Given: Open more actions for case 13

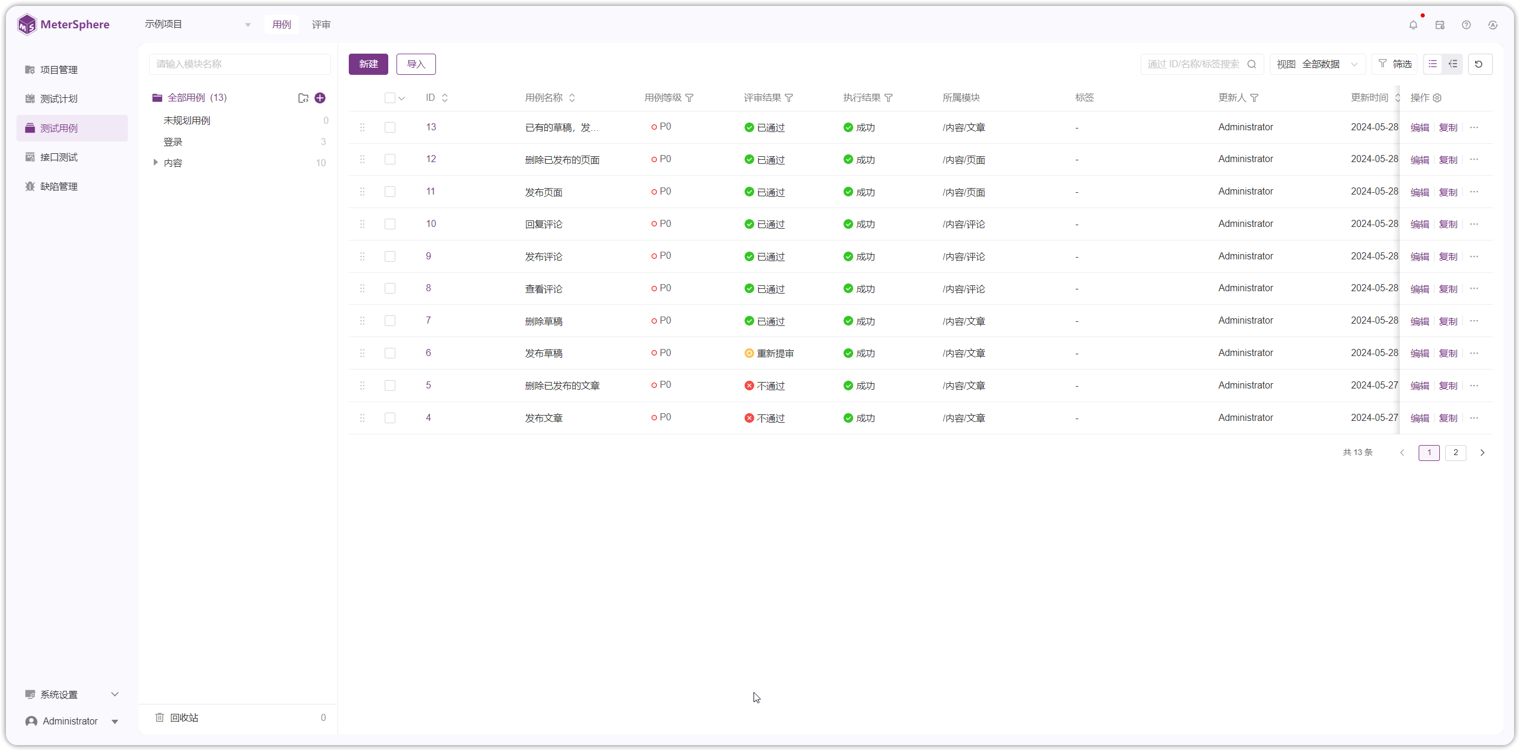Looking at the screenshot, I should point(1474,127).
